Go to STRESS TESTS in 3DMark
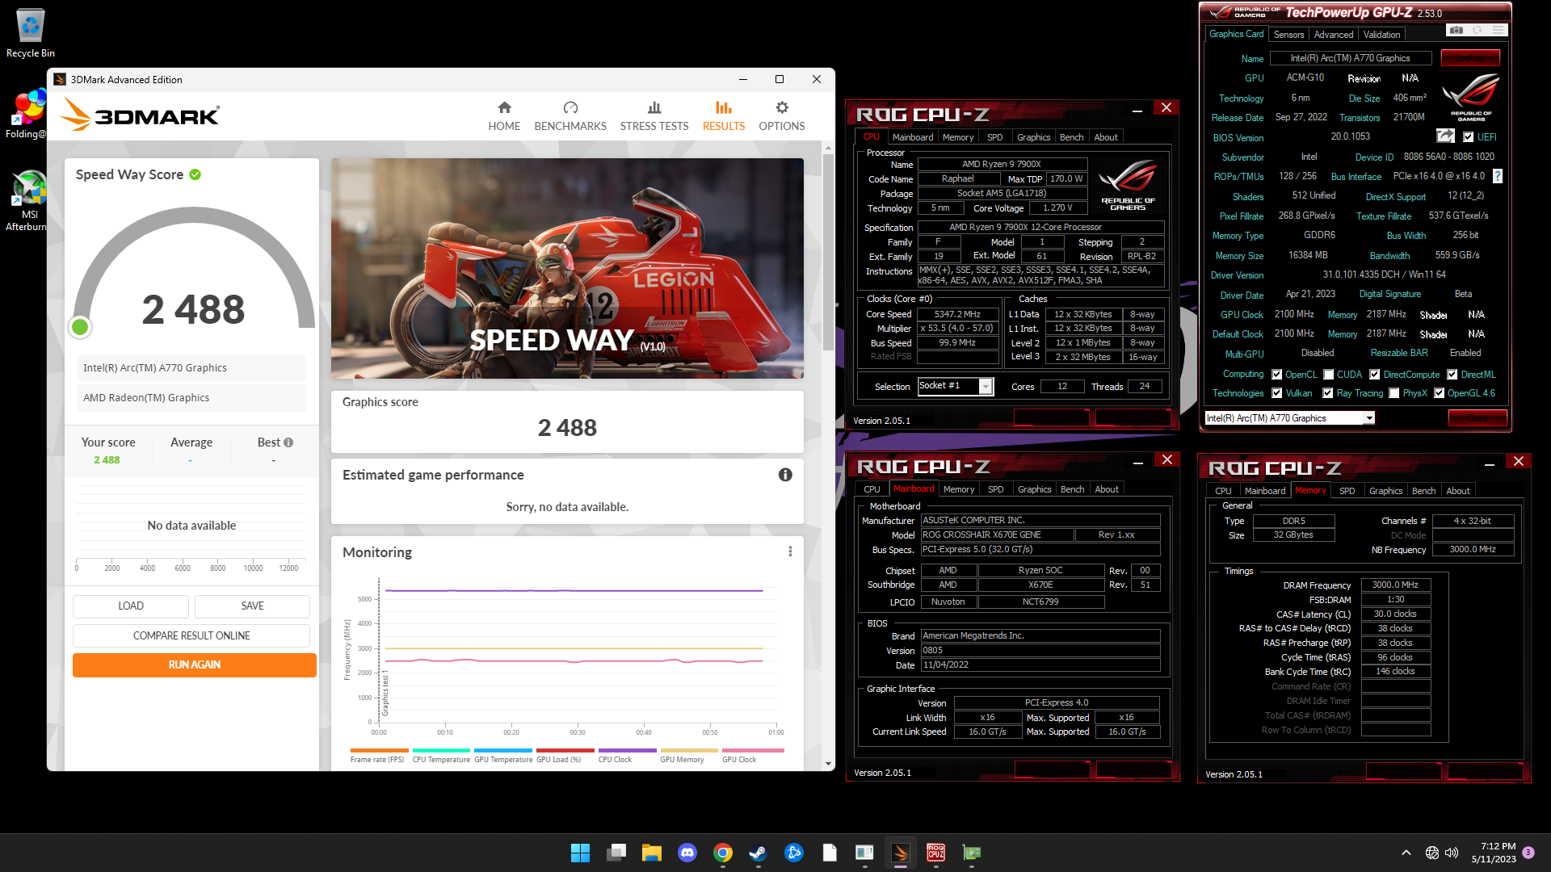This screenshot has height=872, width=1551. pos(654,116)
